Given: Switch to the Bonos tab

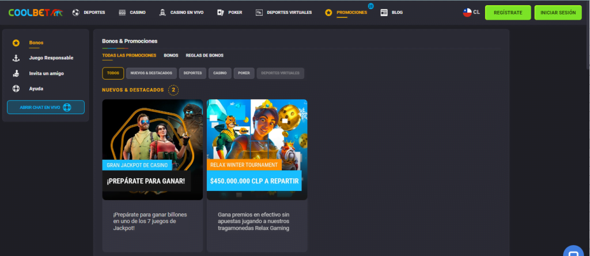Looking at the screenshot, I should (171, 55).
